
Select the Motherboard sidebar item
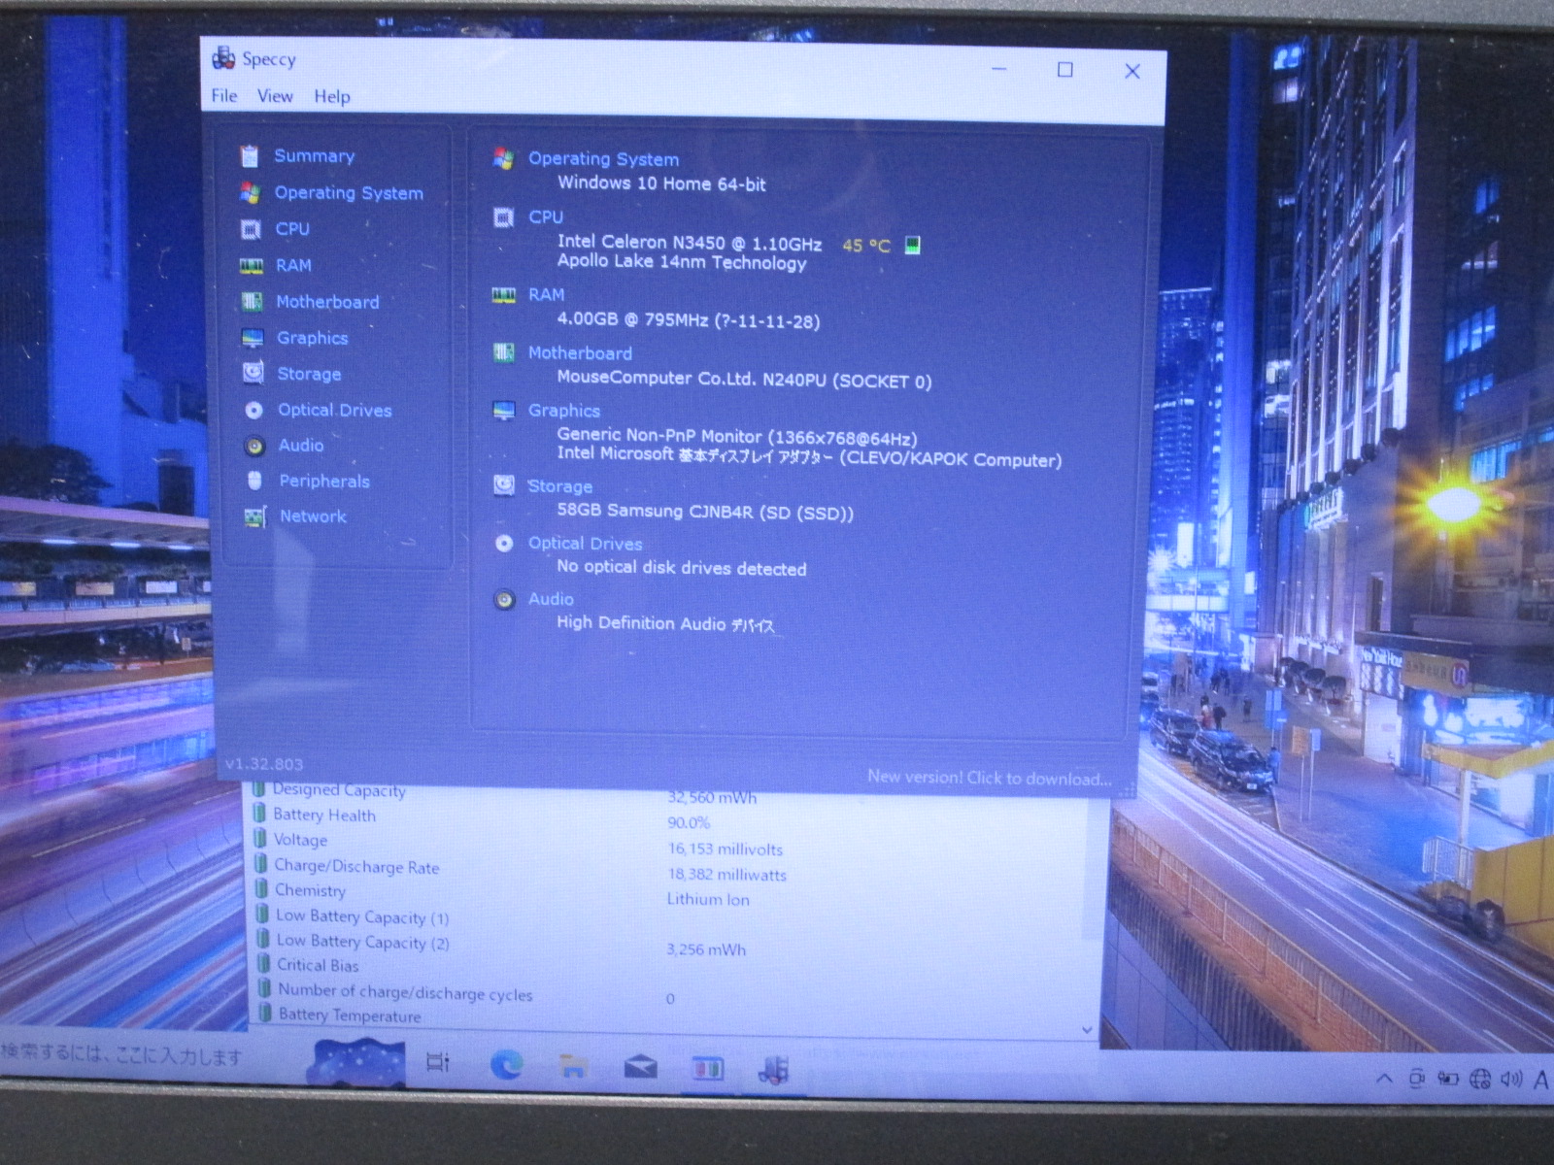click(327, 302)
